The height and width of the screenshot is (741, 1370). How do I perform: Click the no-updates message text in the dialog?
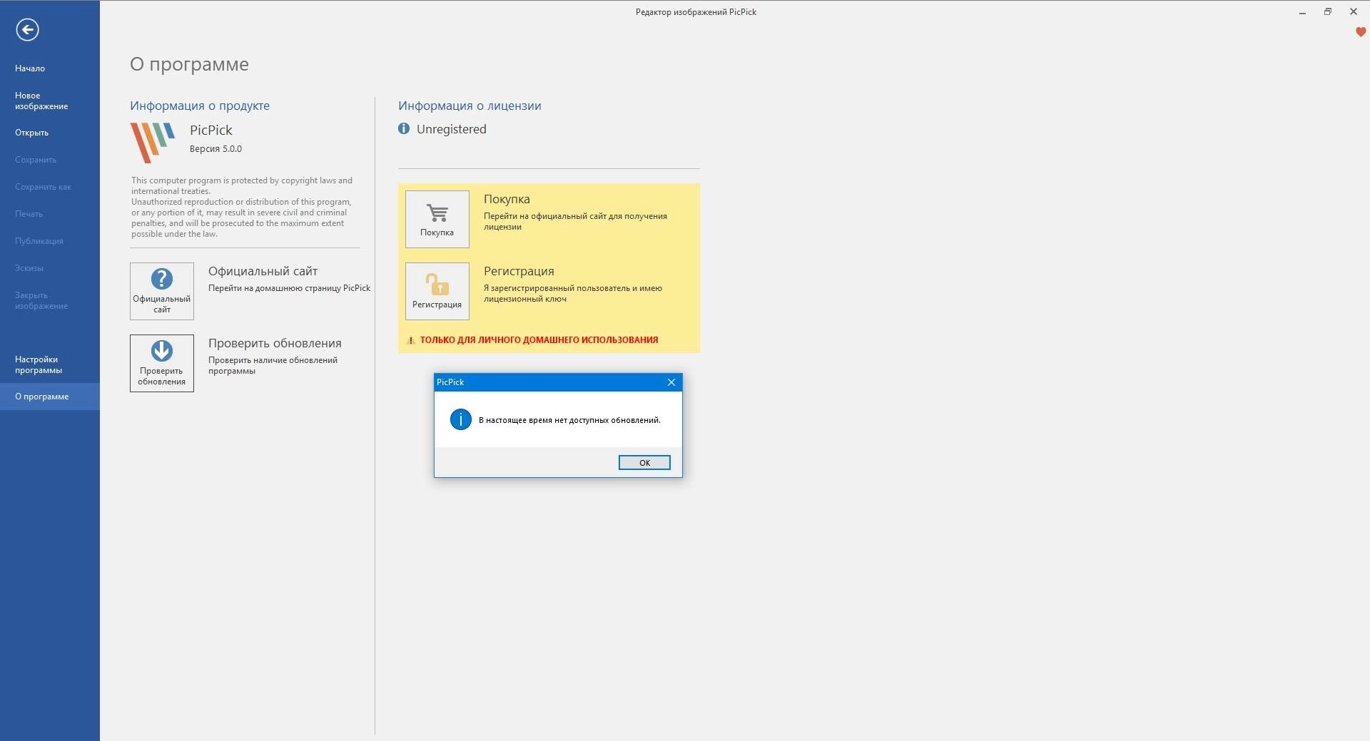[x=569, y=420]
